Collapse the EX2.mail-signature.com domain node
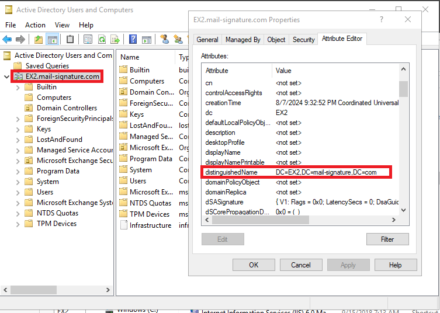Viewport: 440px width, 313px height. point(6,76)
